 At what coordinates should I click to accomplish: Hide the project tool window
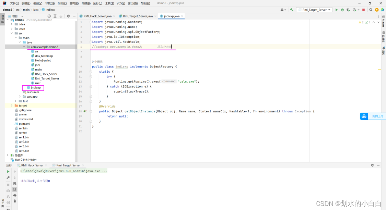coord(74,16)
